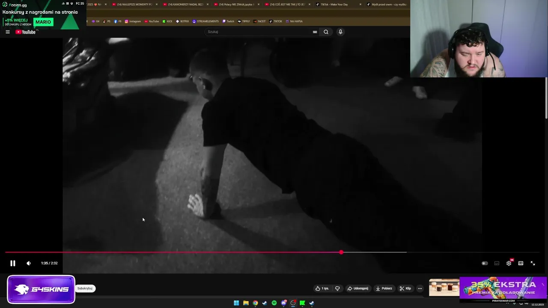Toggle subtitles on the video player

tap(497, 264)
